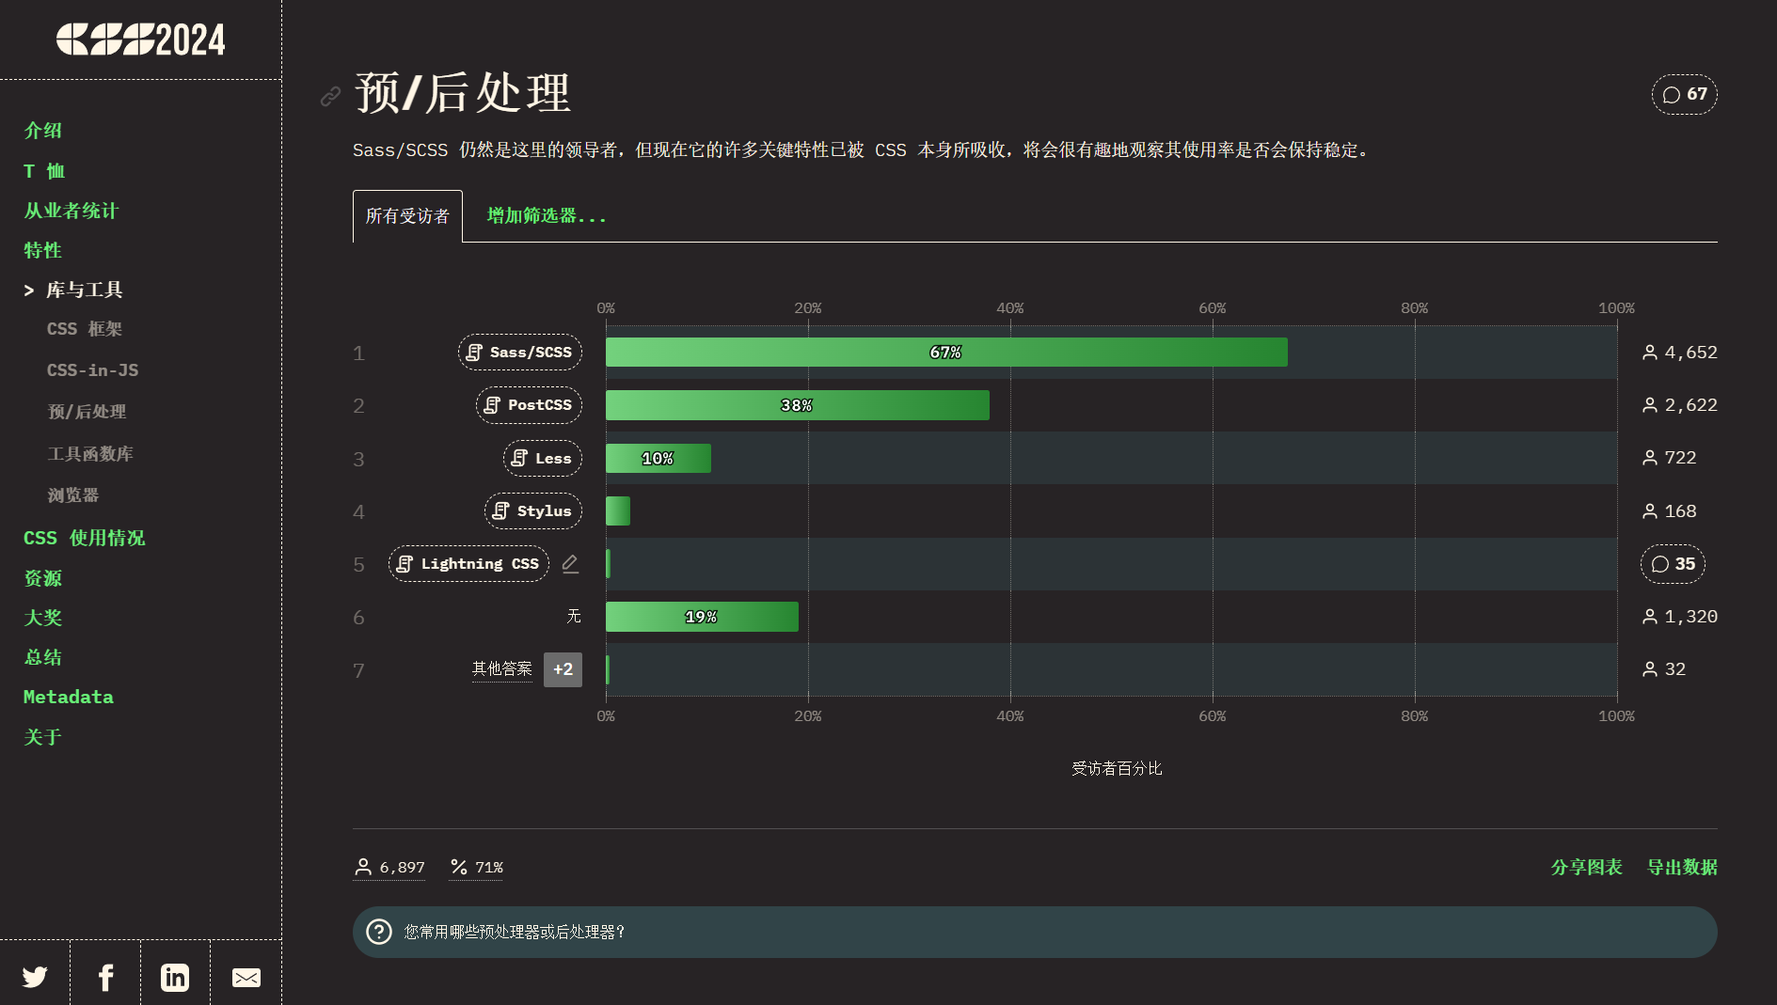Click the 无 19% bar
The height and width of the screenshot is (1005, 1777).
pyautogui.click(x=702, y=617)
